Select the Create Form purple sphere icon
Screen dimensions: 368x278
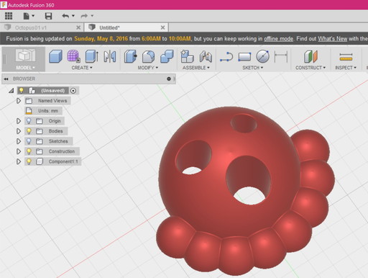click(x=73, y=56)
